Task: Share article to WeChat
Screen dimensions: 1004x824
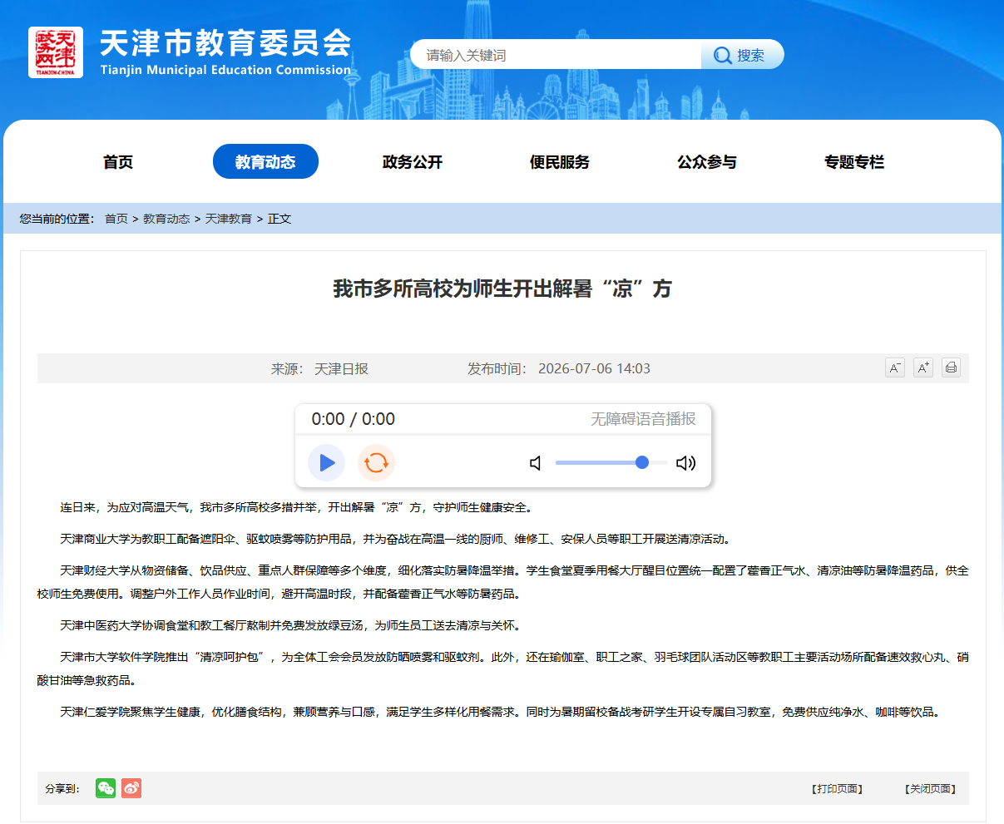Action: click(x=106, y=788)
